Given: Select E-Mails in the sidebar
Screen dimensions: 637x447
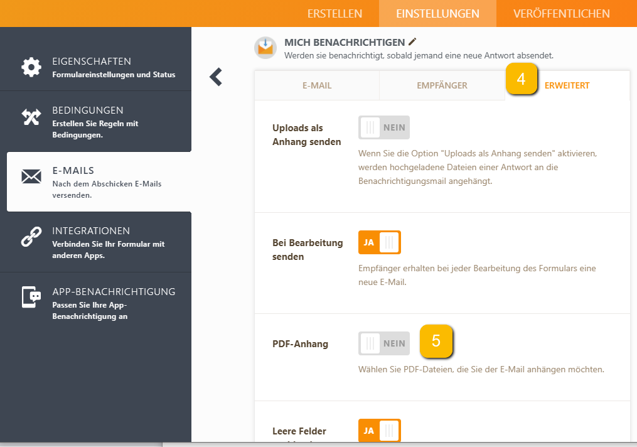Looking at the screenshot, I should [99, 182].
